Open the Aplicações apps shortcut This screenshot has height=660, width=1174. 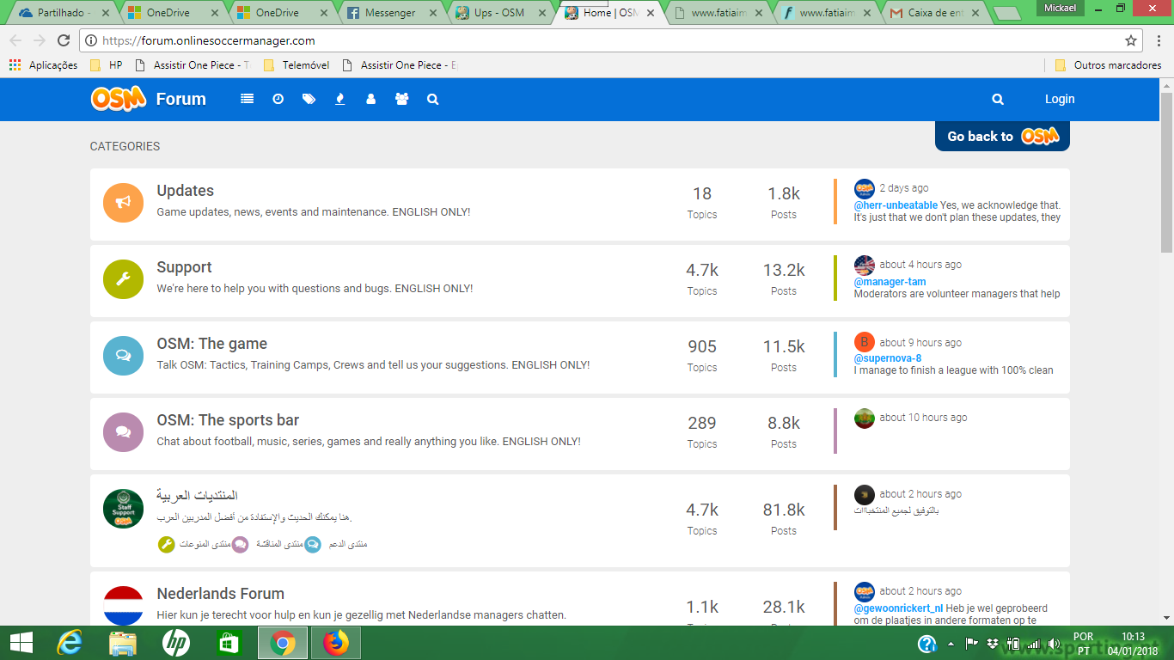pyautogui.click(x=43, y=65)
